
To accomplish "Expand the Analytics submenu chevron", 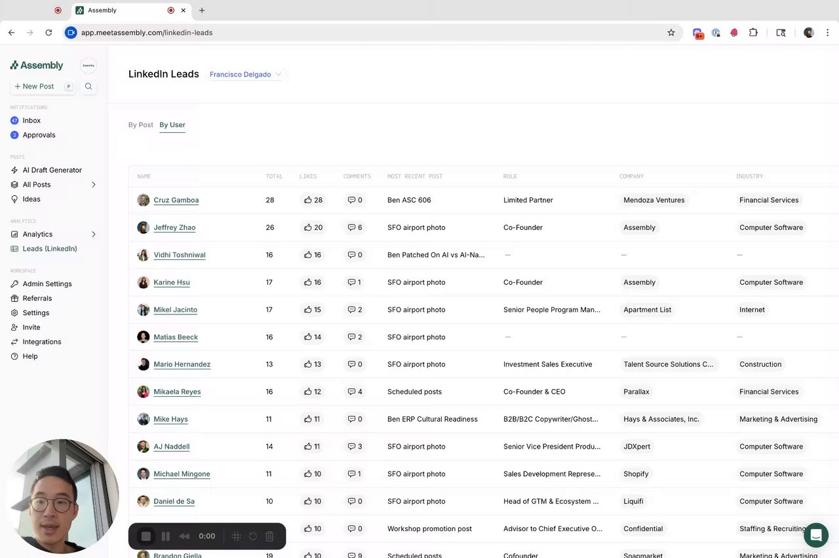I will [x=94, y=234].
